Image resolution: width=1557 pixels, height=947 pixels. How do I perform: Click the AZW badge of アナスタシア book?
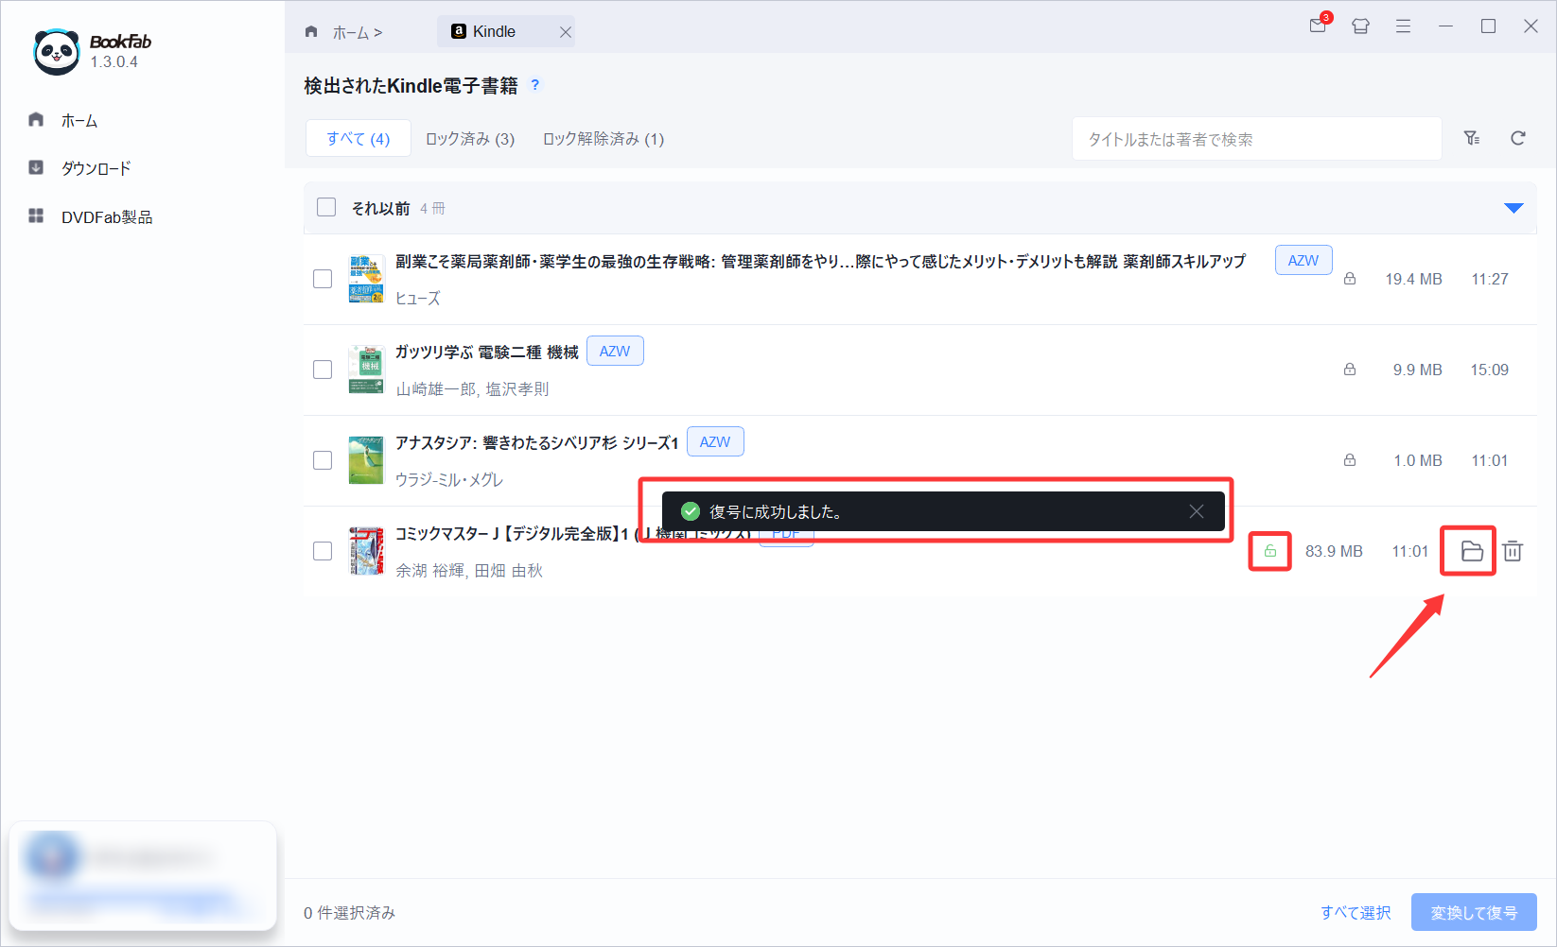point(715,441)
